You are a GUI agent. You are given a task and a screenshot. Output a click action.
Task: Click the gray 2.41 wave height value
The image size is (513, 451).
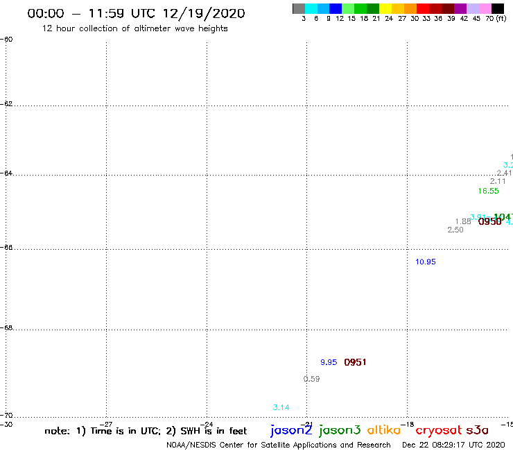click(x=504, y=173)
